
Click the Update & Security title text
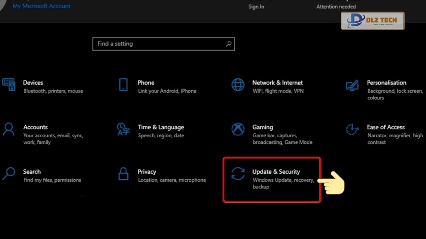coord(276,172)
